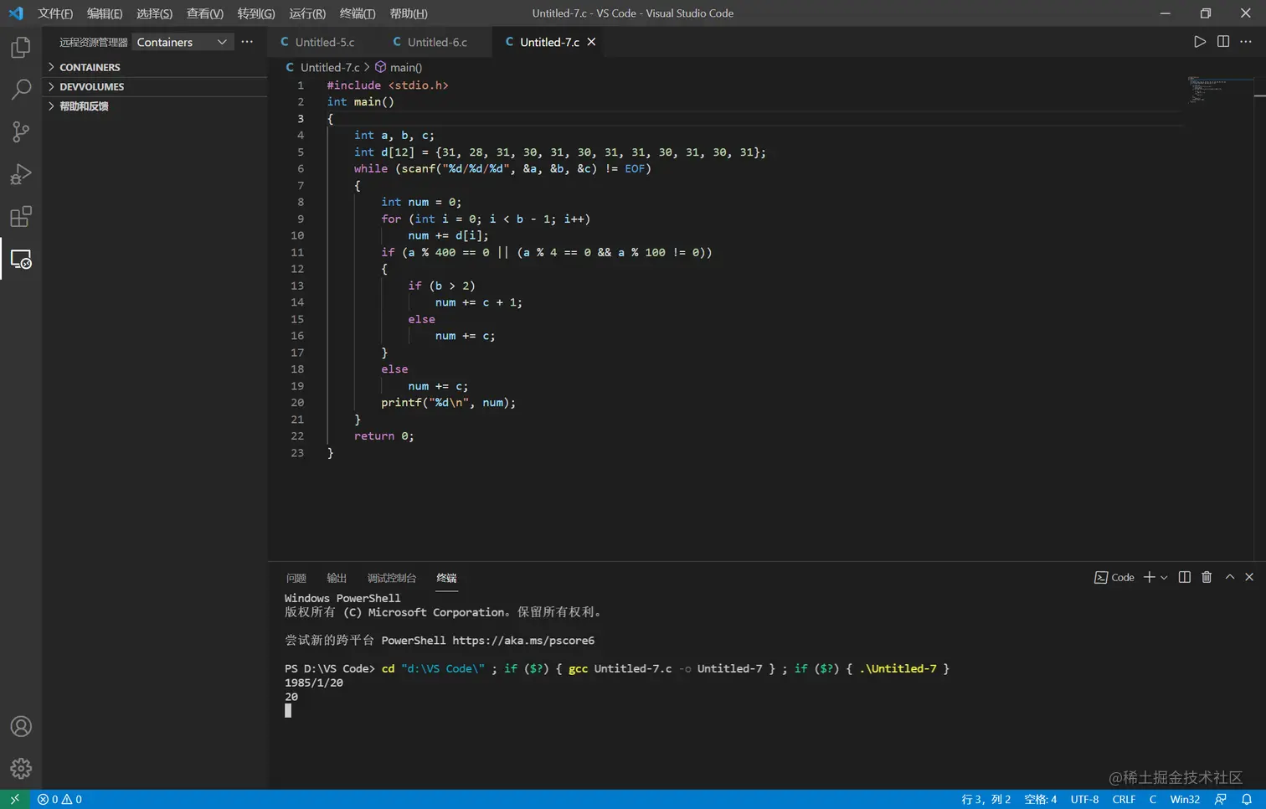Open the launch profile dropdown beside plus
This screenshot has height=809, width=1266.
[x=1164, y=578]
